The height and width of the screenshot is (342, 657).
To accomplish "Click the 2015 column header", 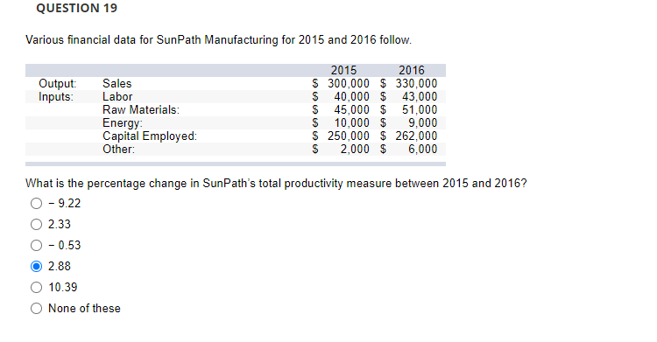I will (343, 70).
